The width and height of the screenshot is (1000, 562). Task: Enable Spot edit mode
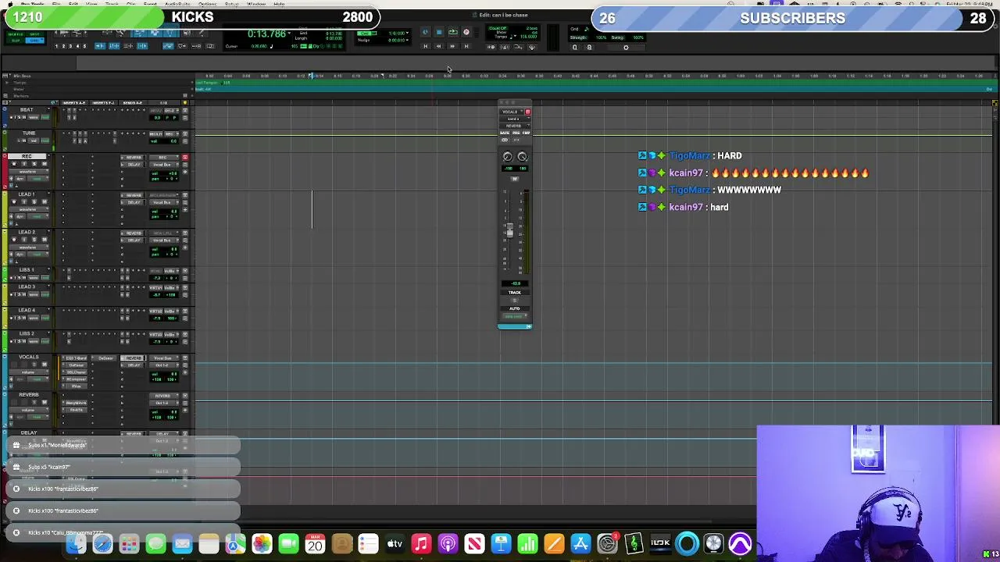pos(34,34)
